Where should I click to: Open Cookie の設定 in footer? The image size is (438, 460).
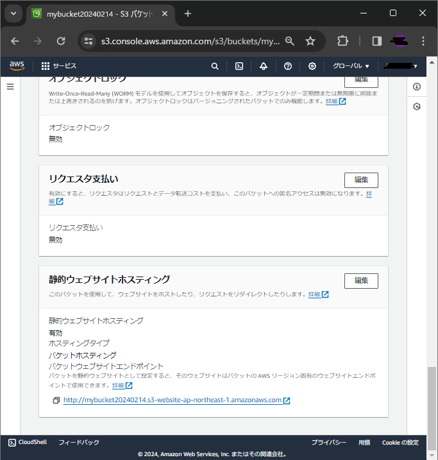(400, 443)
